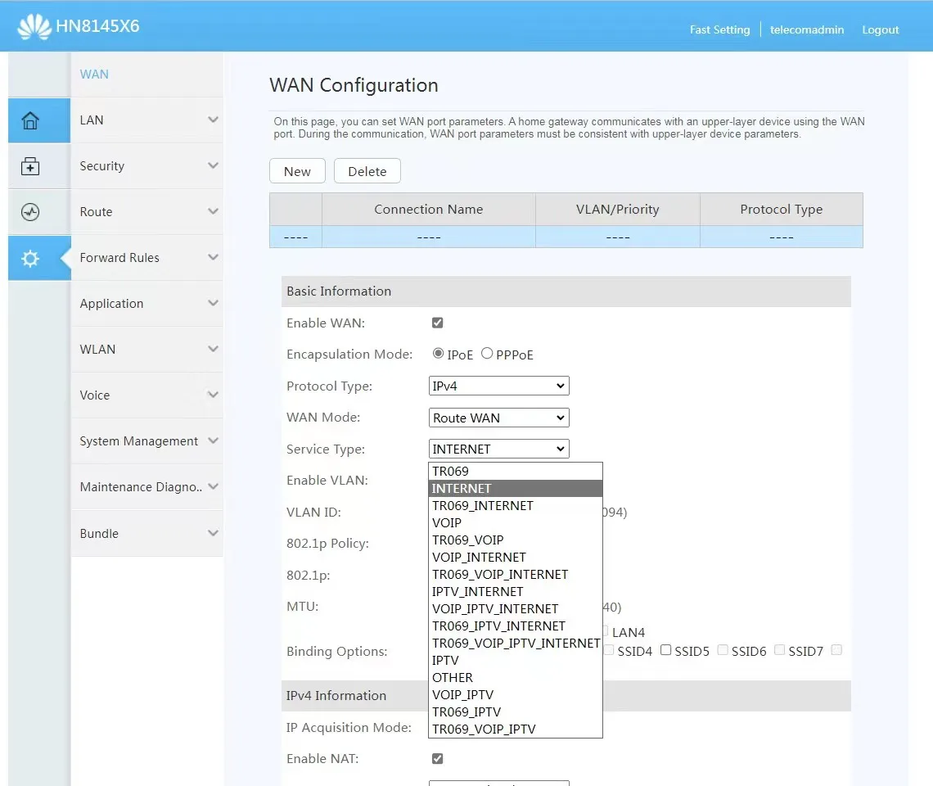Open the gear settings icon
The height and width of the screenshot is (786, 933).
point(30,259)
